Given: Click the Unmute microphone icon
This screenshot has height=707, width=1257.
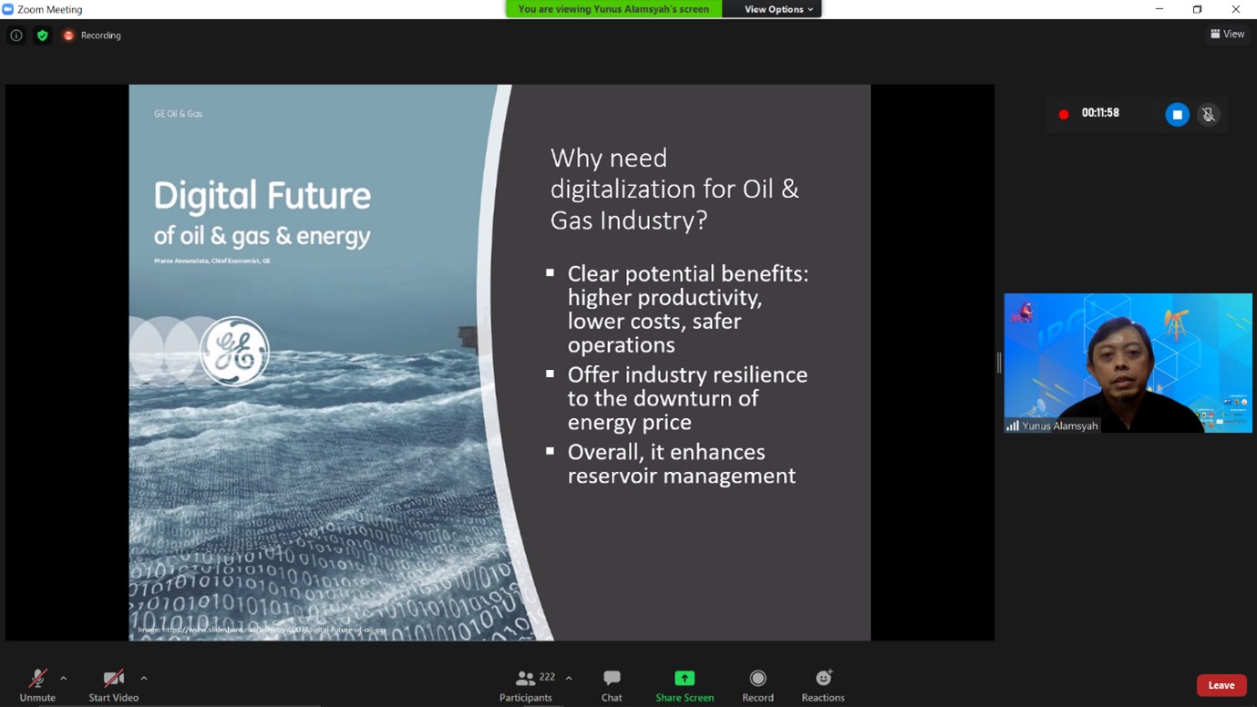Looking at the screenshot, I should (37, 679).
